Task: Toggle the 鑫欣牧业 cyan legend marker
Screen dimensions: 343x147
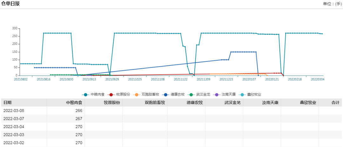Action: click(243, 95)
